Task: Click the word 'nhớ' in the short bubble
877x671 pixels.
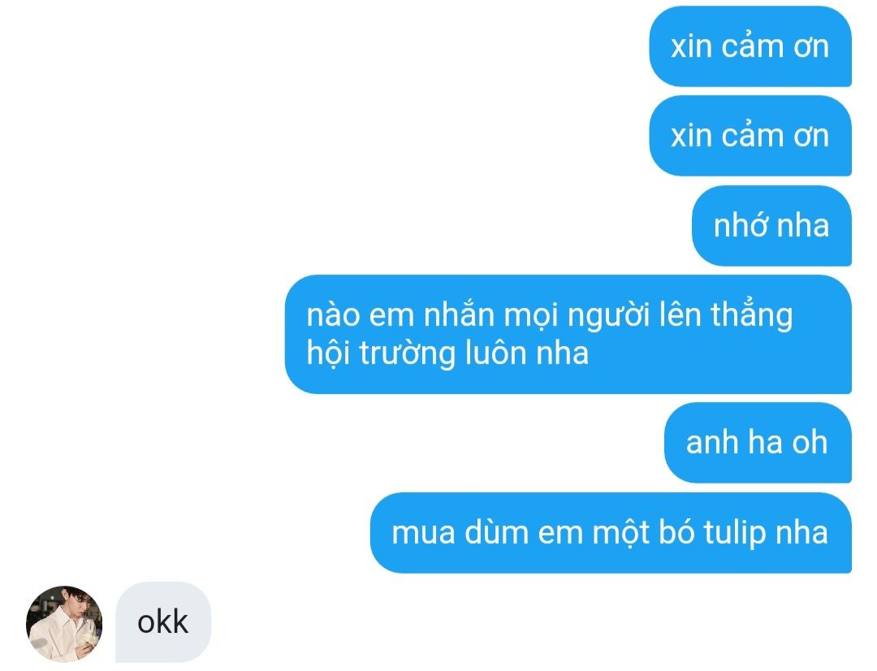Action: pyautogui.click(x=740, y=225)
